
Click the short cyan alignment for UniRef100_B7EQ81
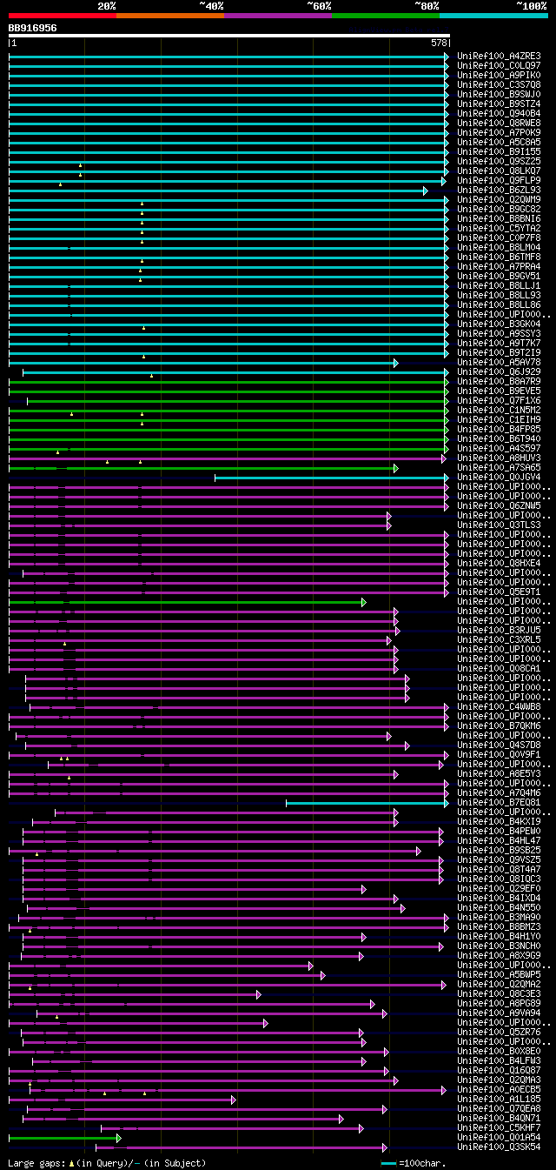pyautogui.click(x=367, y=802)
